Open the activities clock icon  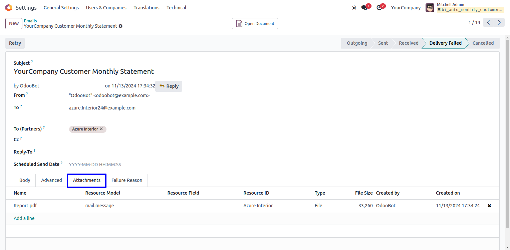[x=379, y=8]
